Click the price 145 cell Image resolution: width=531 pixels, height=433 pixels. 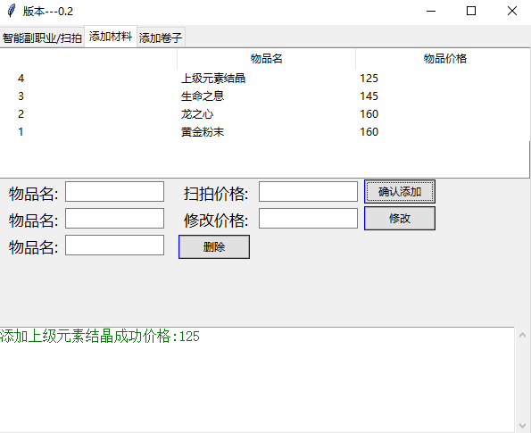pyautogui.click(x=369, y=96)
